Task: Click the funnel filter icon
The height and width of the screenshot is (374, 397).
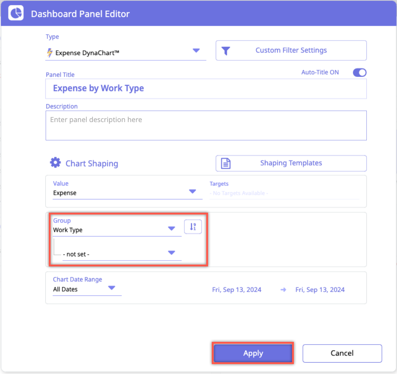Action: (x=226, y=51)
